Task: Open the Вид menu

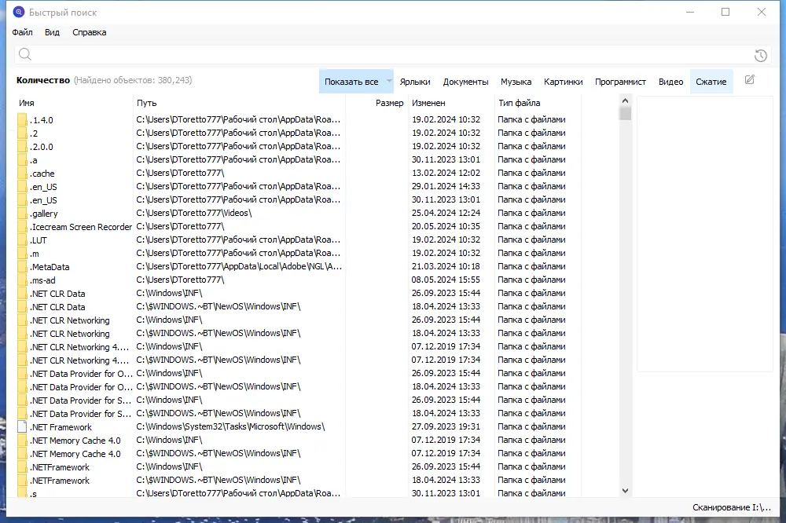Action: pos(52,32)
